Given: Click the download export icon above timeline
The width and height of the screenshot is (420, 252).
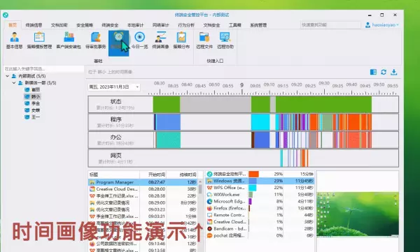Looking at the screenshot, I should tap(393, 72).
